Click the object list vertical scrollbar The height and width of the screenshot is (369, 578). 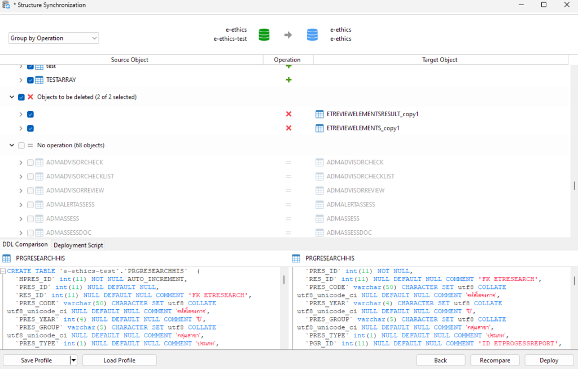point(574,186)
